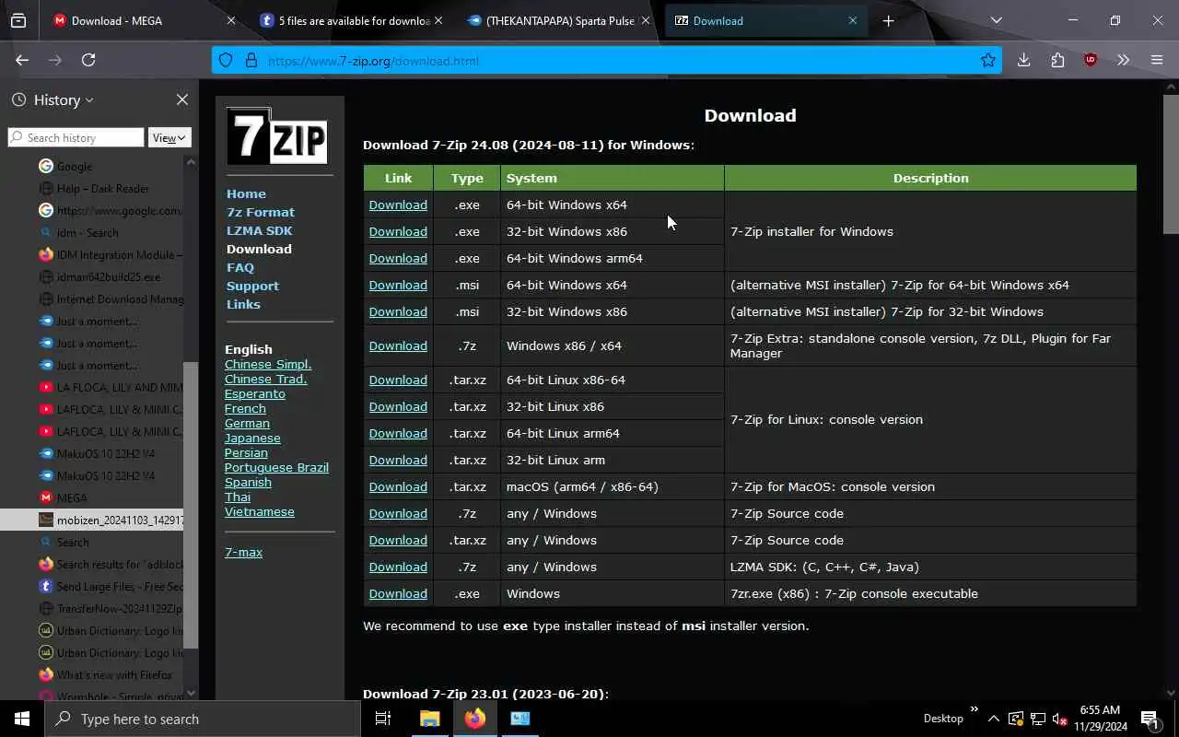Open taskbar clock and date
Screen dimensions: 1179x737
click(1100, 719)
